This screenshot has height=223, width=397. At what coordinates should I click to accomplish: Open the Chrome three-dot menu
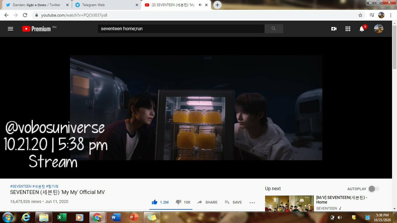pos(390,15)
